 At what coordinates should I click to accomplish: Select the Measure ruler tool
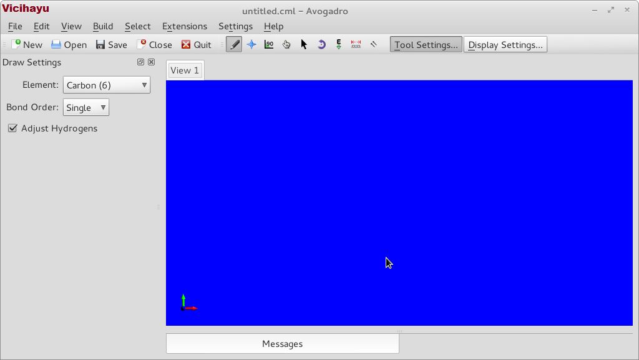tap(356, 44)
